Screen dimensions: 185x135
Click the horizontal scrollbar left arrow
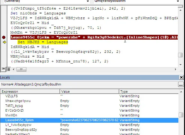(14, 69)
